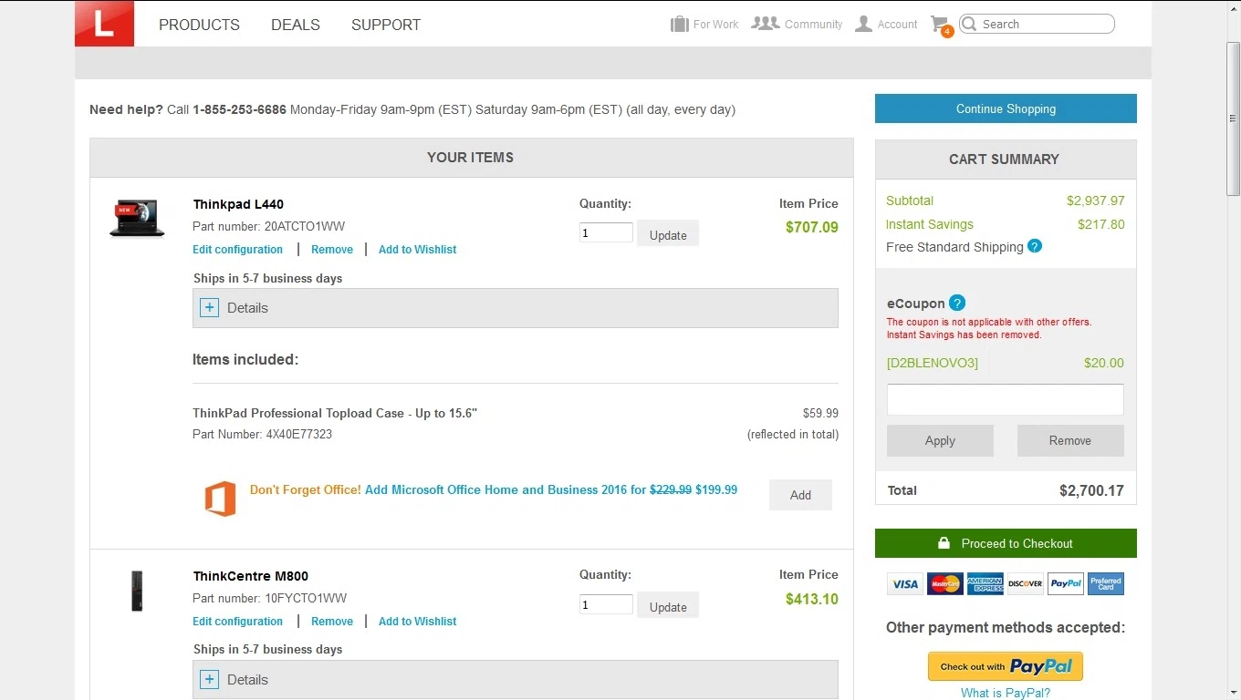Click Check out with PayPal button

[1006, 666]
